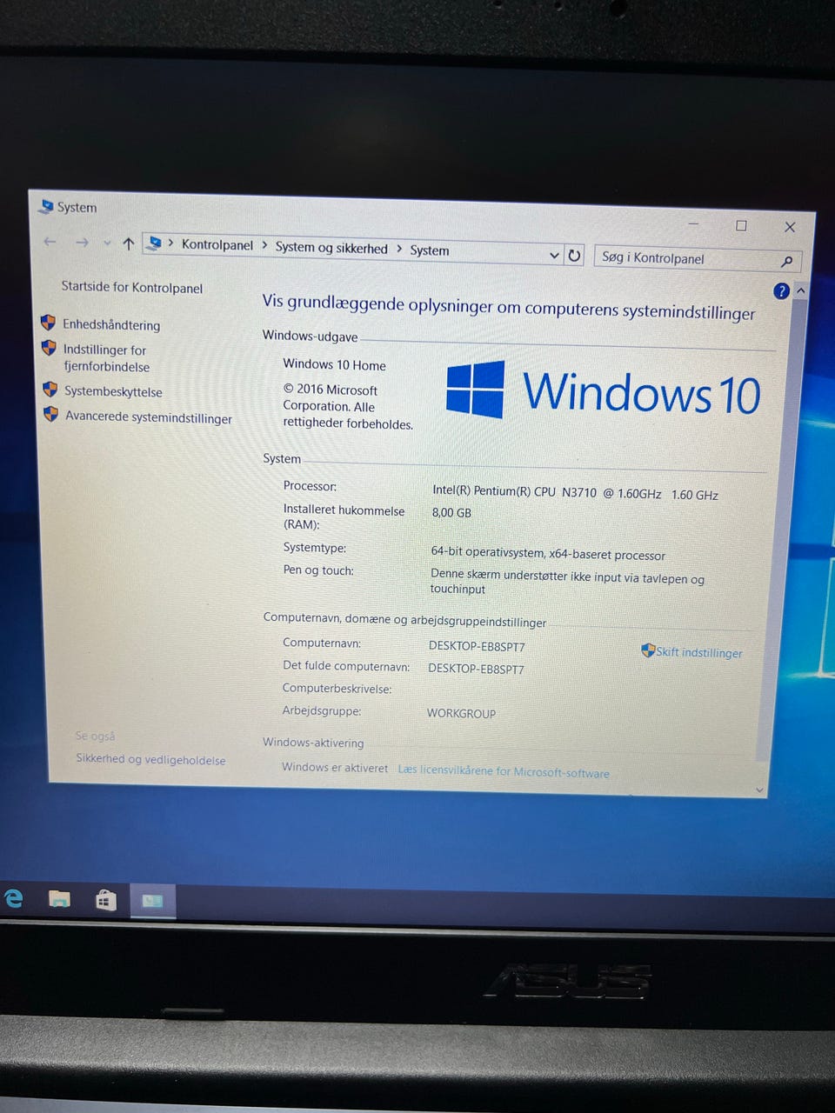The image size is (835, 1113).
Task: Go back with the back arrow
Action: [50, 242]
